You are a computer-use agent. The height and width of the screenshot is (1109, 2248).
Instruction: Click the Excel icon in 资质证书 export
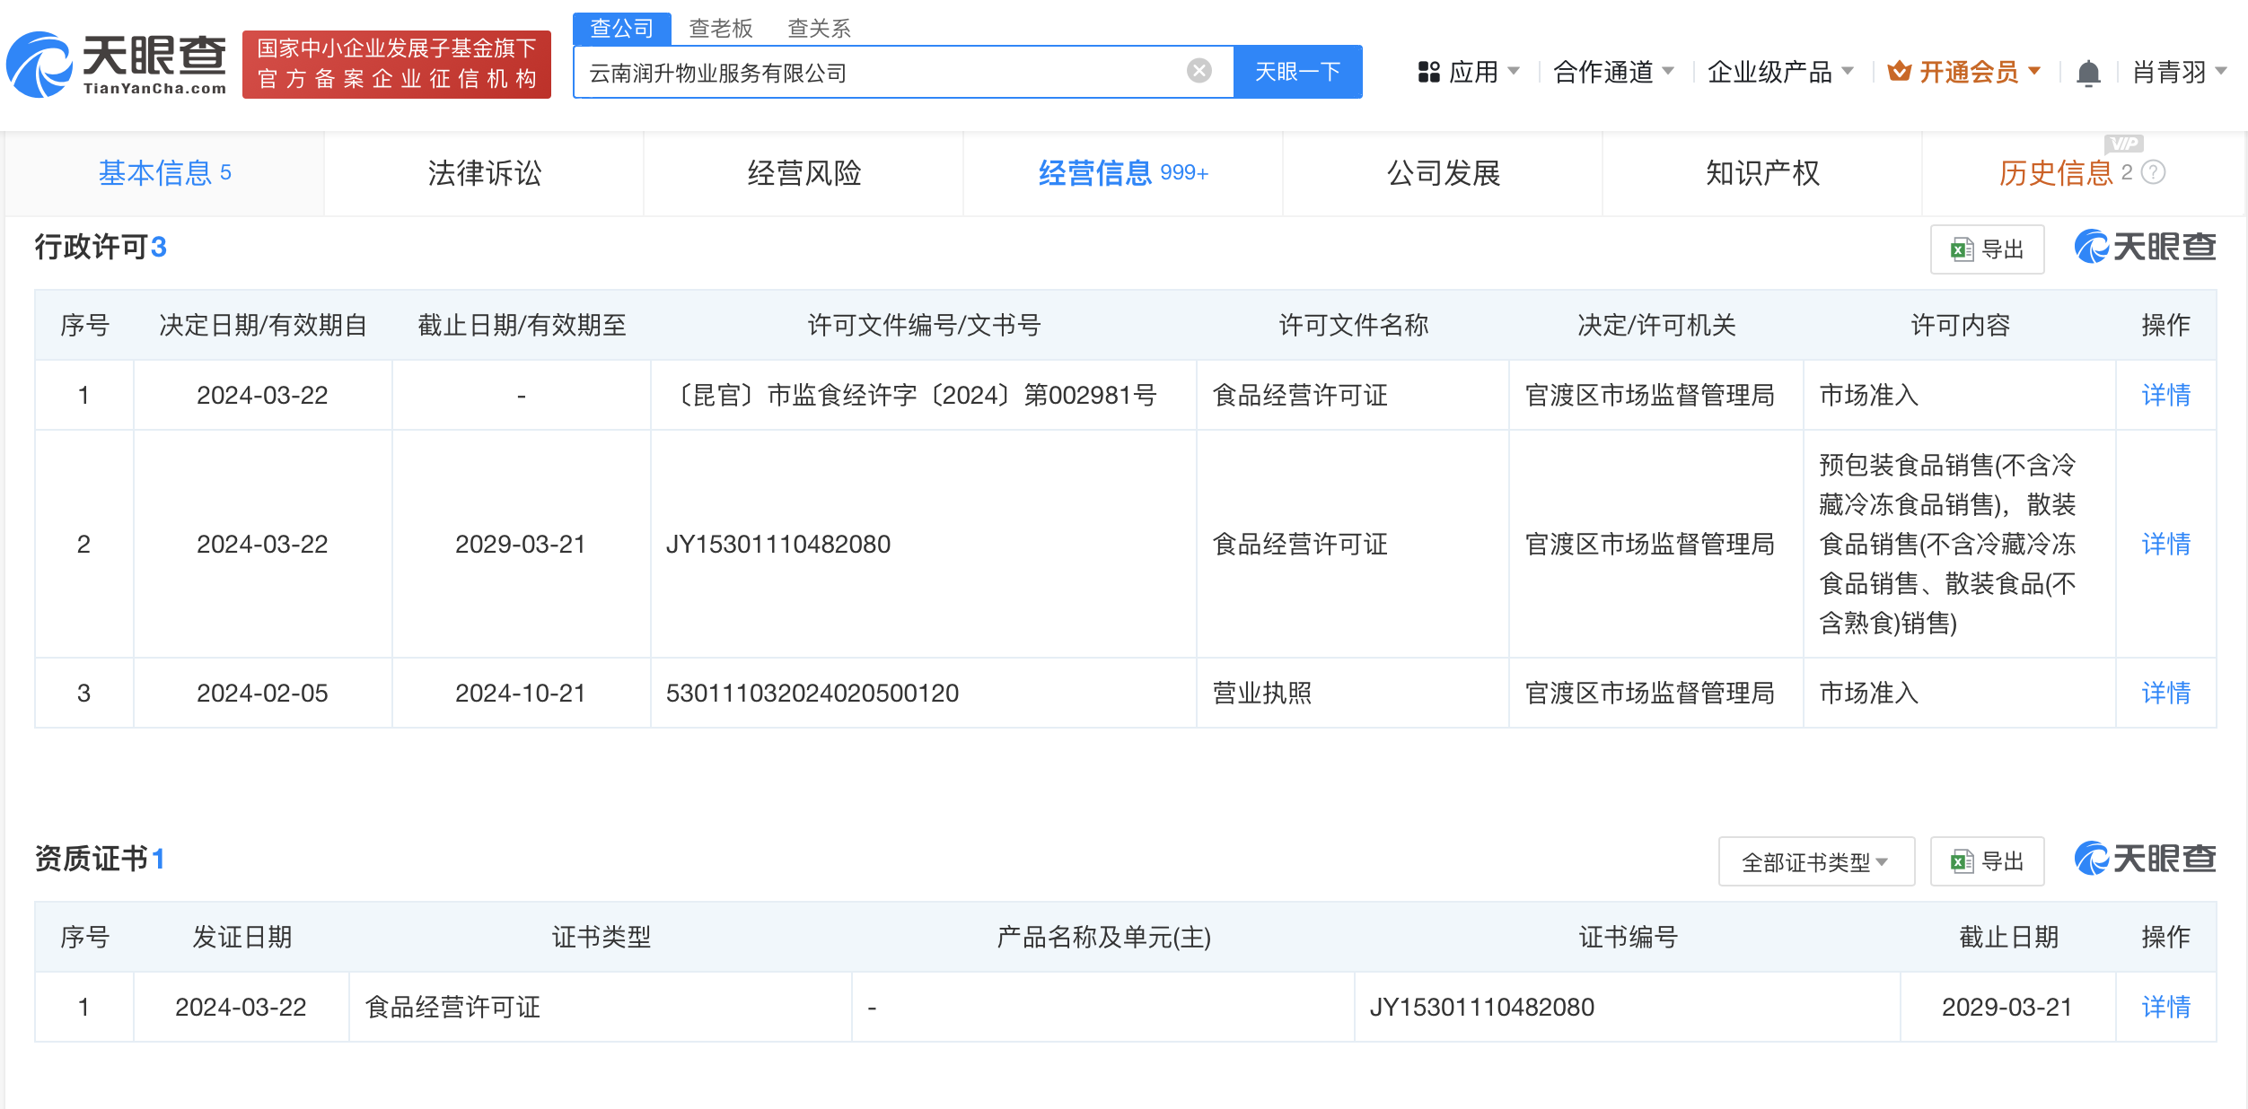click(1962, 861)
